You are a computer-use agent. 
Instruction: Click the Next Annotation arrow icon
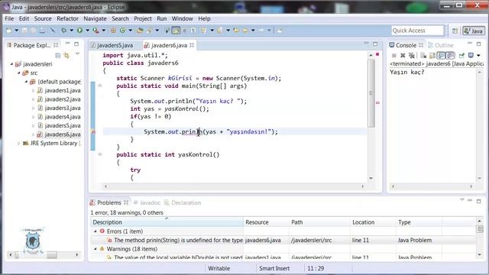[204, 31]
